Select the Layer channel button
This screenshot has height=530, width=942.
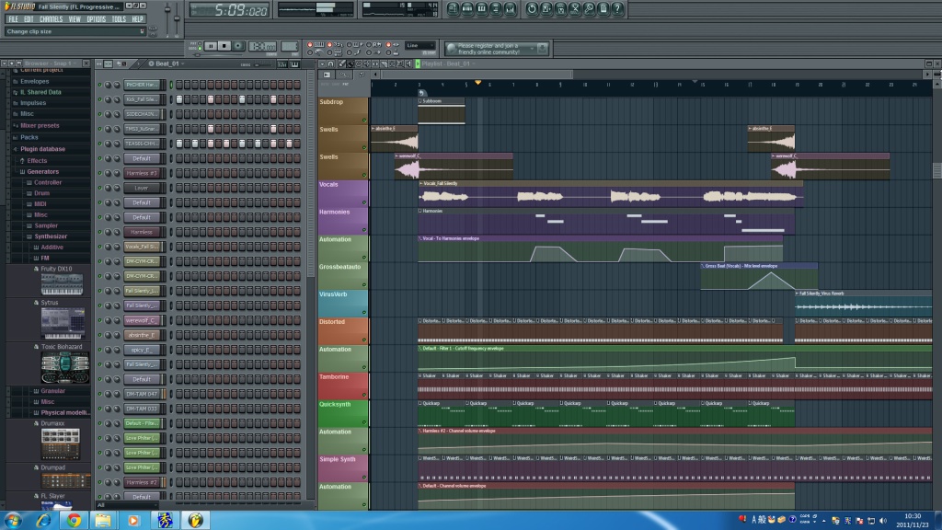coord(142,188)
